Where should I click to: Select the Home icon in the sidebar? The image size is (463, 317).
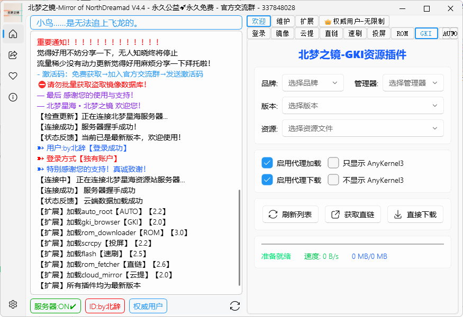click(x=12, y=34)
